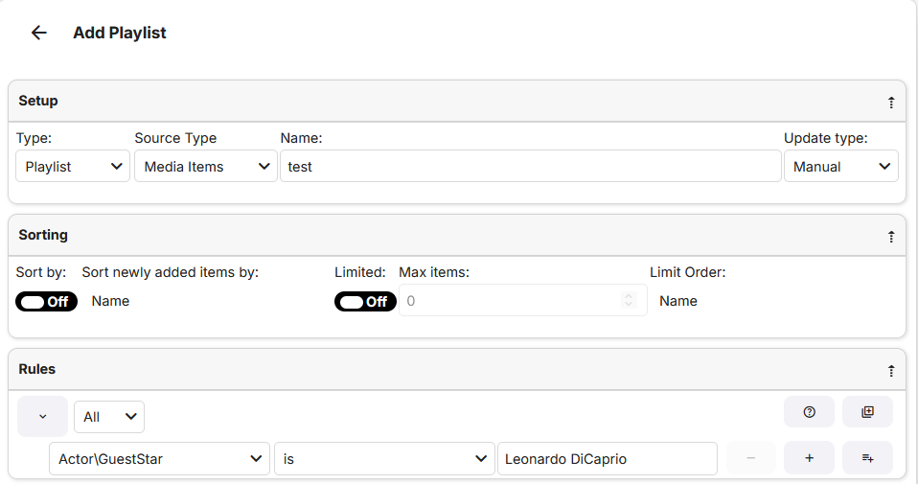Expand the Update type Manual dropdown
This screenshot has height=484, width=918.
point(840,167)
